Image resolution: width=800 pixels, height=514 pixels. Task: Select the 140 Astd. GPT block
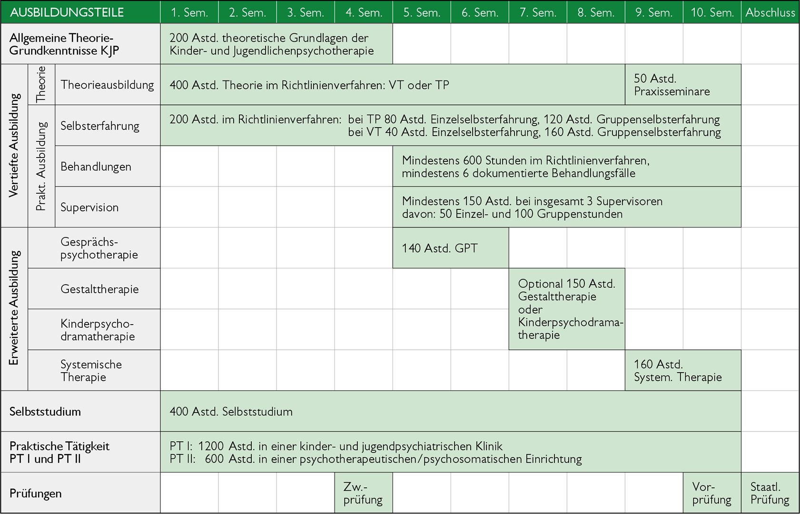coord(450,248)
